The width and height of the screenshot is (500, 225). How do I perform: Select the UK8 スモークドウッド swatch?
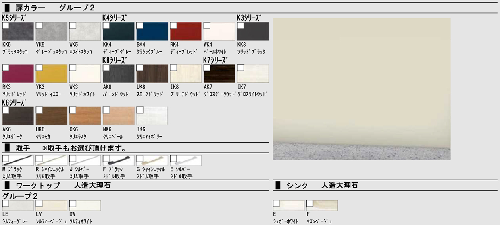(x=152, y=74)
